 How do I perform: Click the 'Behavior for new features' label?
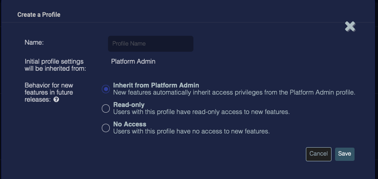pos(49,89)
